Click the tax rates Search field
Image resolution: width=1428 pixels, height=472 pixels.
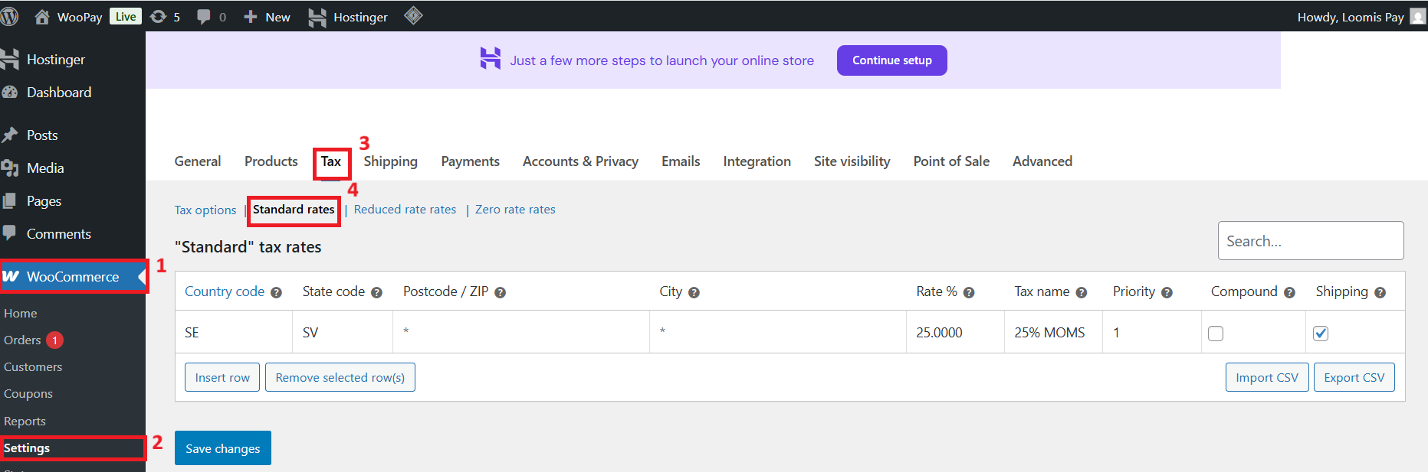click(1310, 241)
